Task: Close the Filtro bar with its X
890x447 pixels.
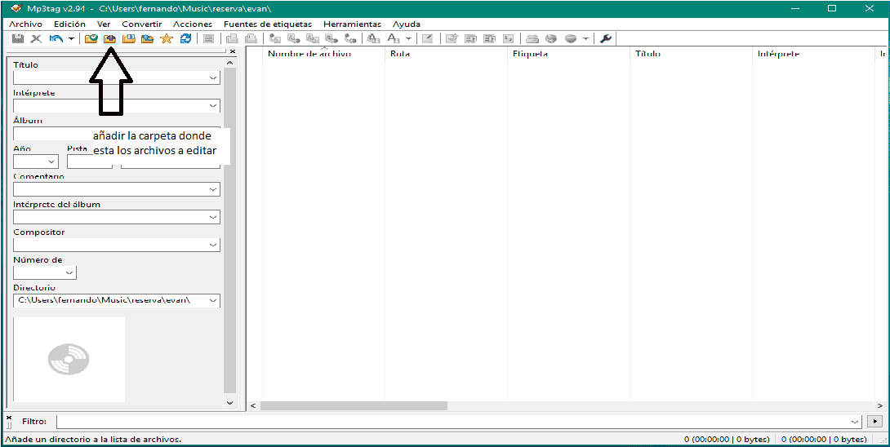Action: coord(8,418)
